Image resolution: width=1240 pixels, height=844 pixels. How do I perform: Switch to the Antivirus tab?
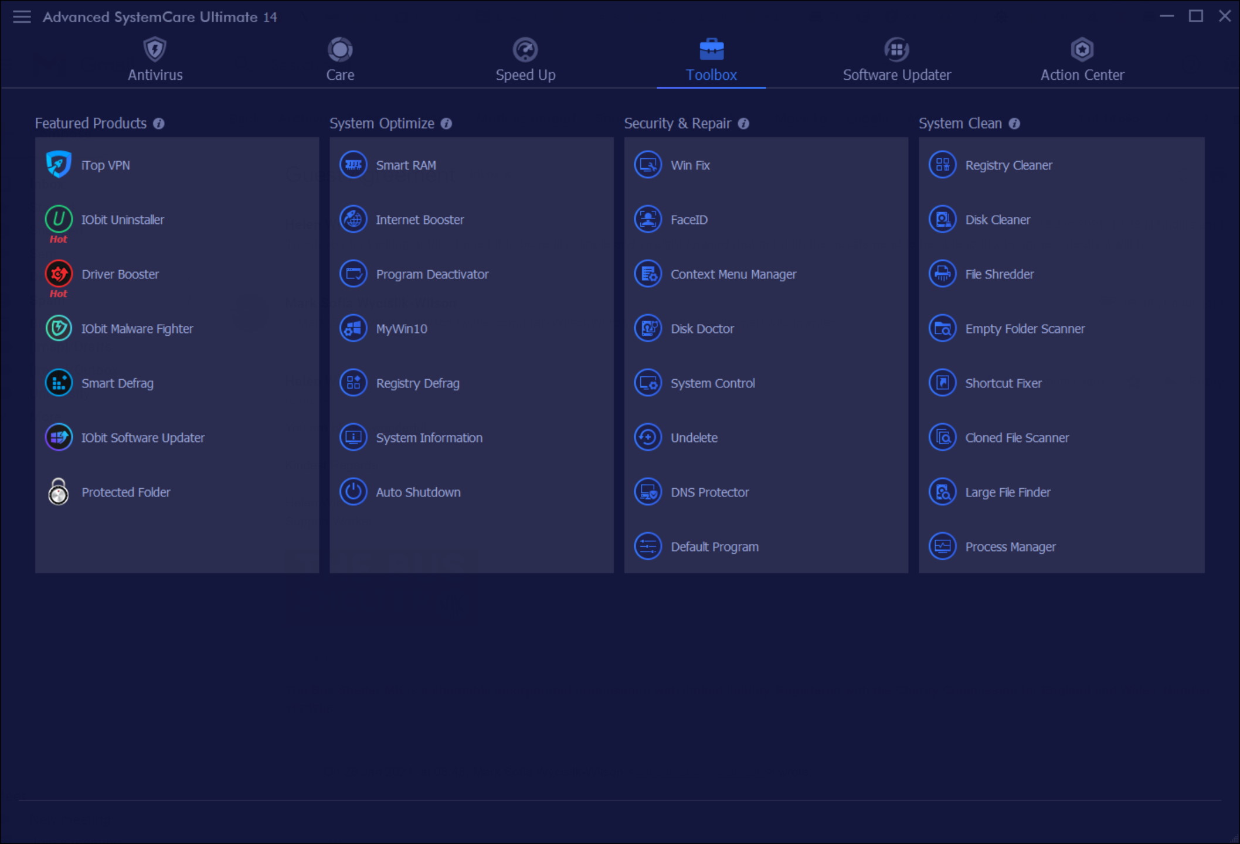click(x=154, y=59)
